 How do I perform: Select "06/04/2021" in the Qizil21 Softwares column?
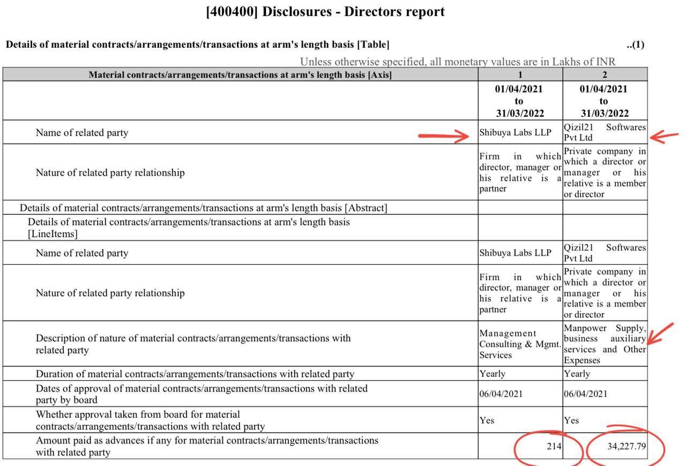coord(586,394)
